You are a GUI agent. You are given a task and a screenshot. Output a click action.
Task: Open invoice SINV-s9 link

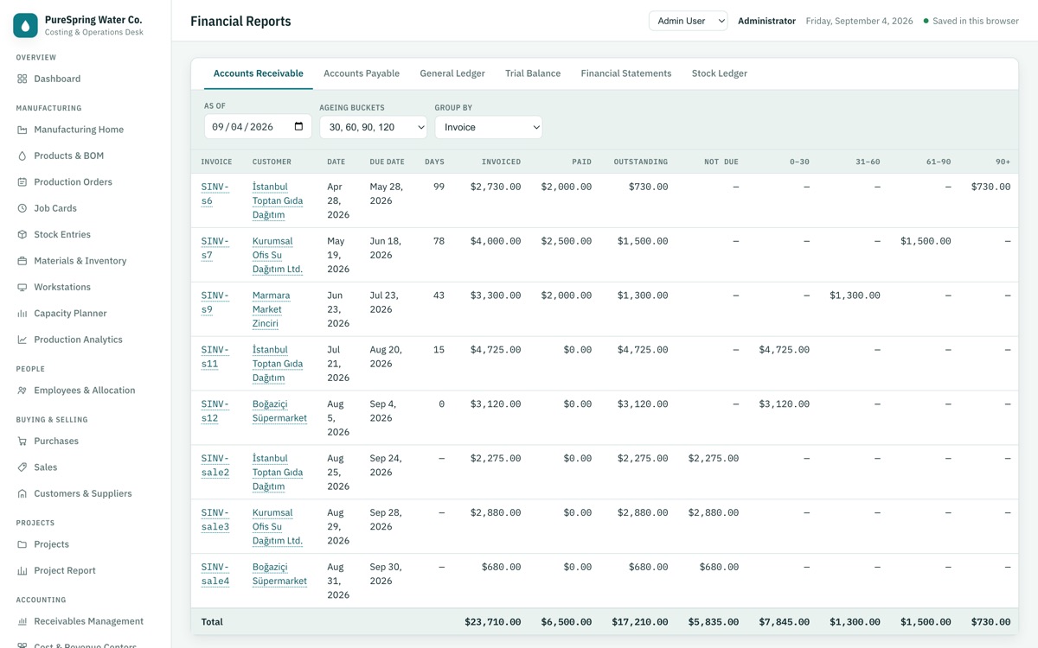215,302
